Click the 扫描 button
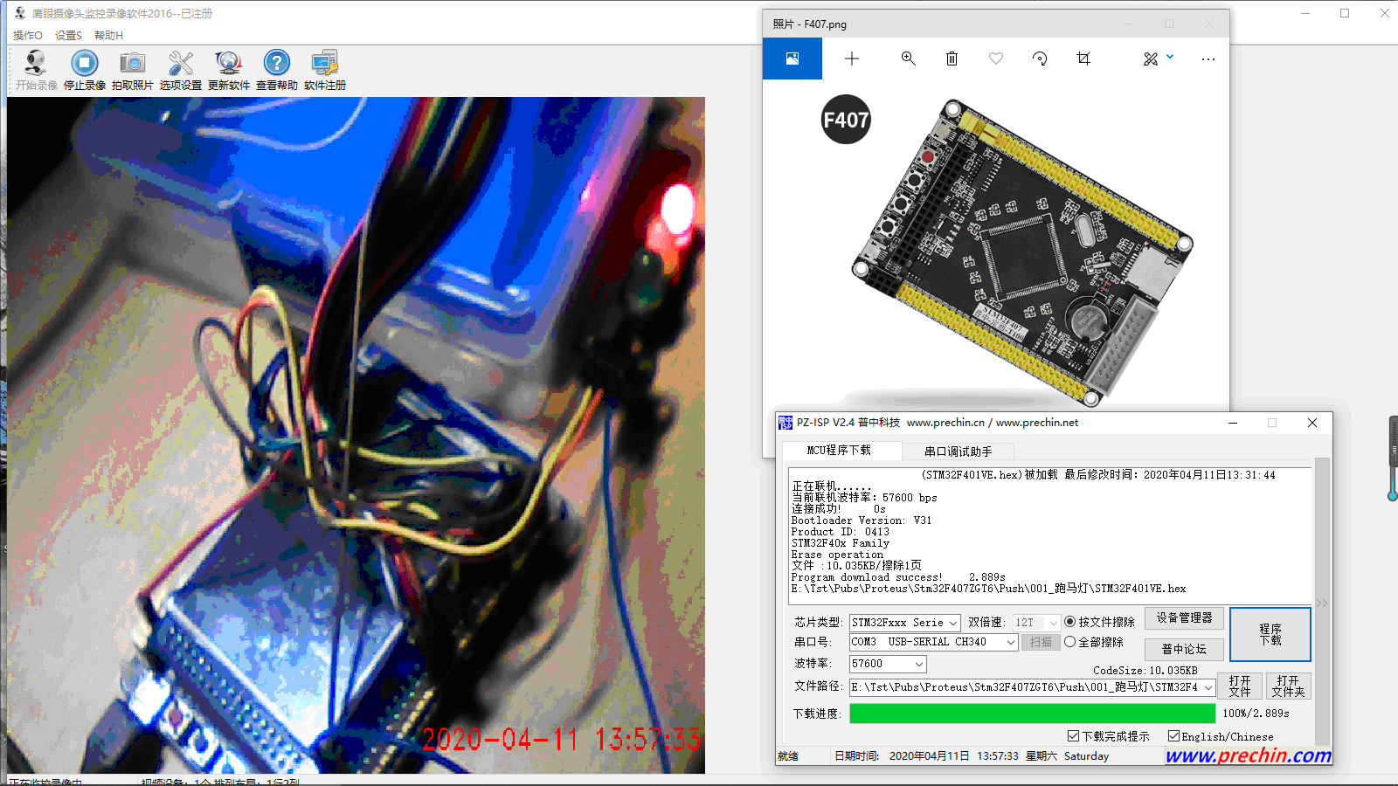Viewport: 1398px width, 786px height. click(x=1040, y=642)
